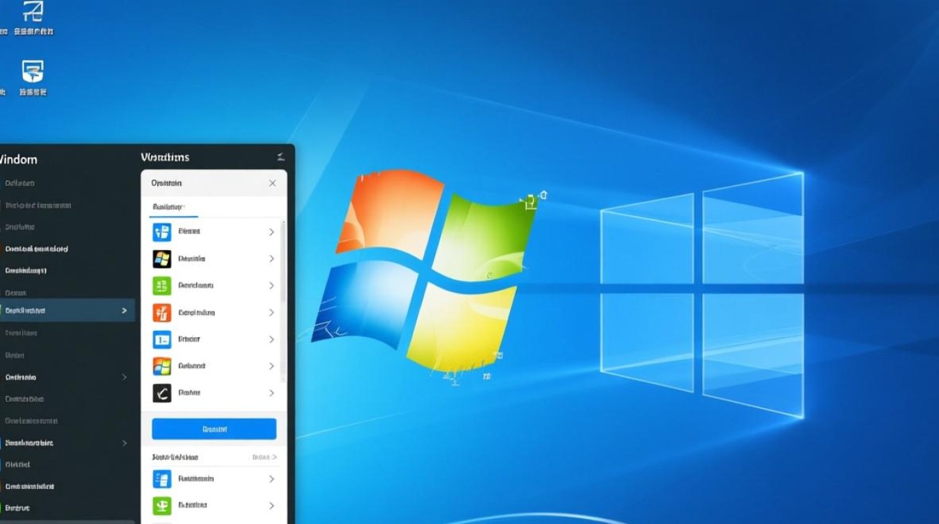Image resolution: width=939 pixels, height=524 pixels.
Task: Expand the lower sidebar item showing a chevron
Action: pyautogui.click(x=124, y=442)
